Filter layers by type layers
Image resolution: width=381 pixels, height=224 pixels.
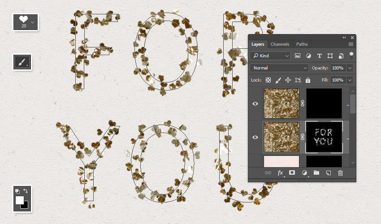coord(319,56)
